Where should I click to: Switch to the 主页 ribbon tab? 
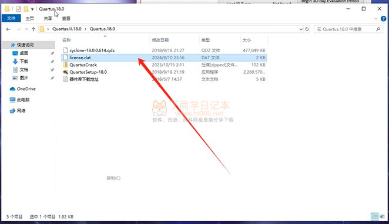pyautogui.click(x=29, y=18)
